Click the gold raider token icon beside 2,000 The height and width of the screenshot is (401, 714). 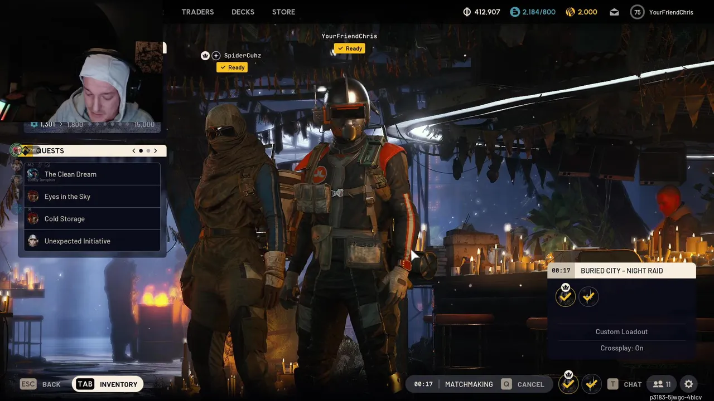tap(570, 12)
